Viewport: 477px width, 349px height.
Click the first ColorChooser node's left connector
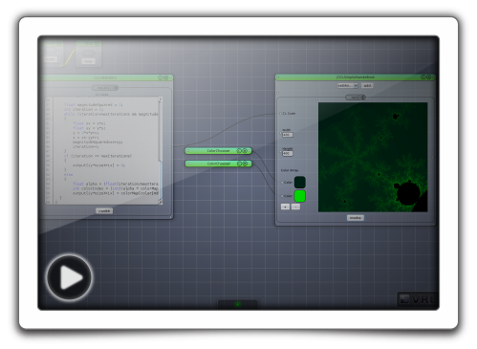[x=188, y=151]
